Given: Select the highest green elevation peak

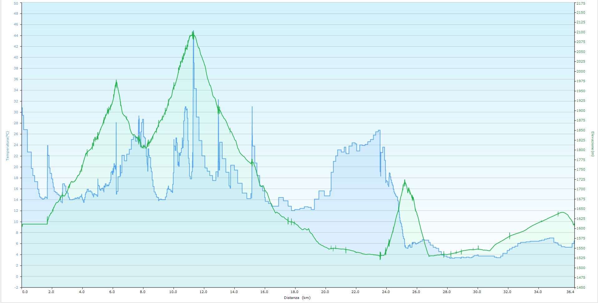Looking at the screenshot, I should coord(193,34).
